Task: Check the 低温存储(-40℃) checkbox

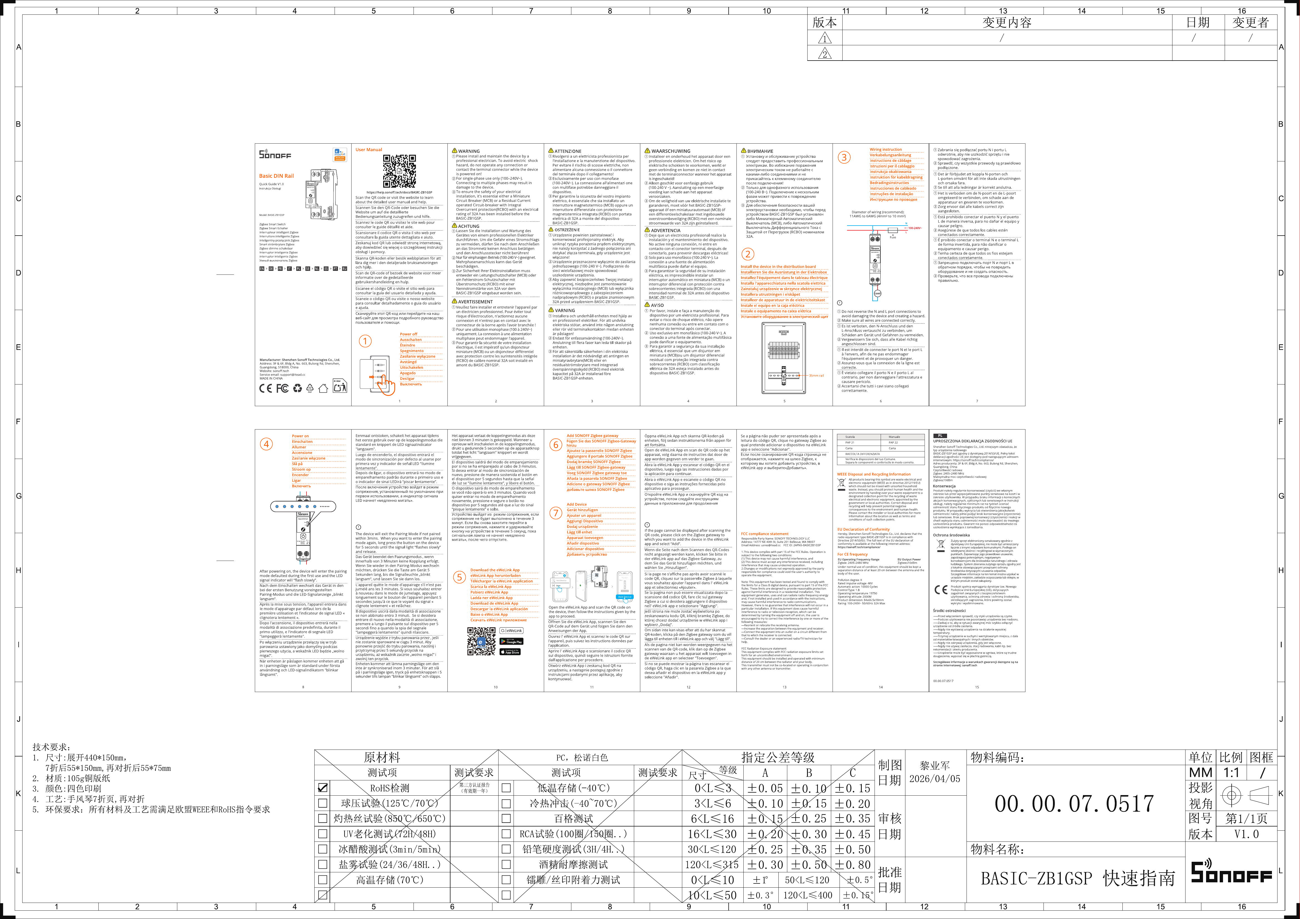Action: [x=506, y=788]
